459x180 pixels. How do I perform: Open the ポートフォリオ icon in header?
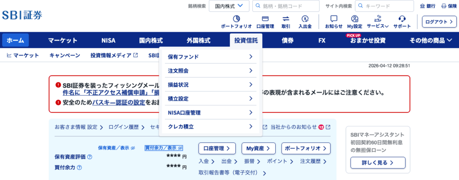pos(236,19)
